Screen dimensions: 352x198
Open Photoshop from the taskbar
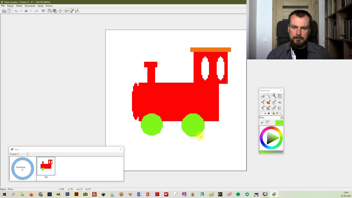[67, 194]
